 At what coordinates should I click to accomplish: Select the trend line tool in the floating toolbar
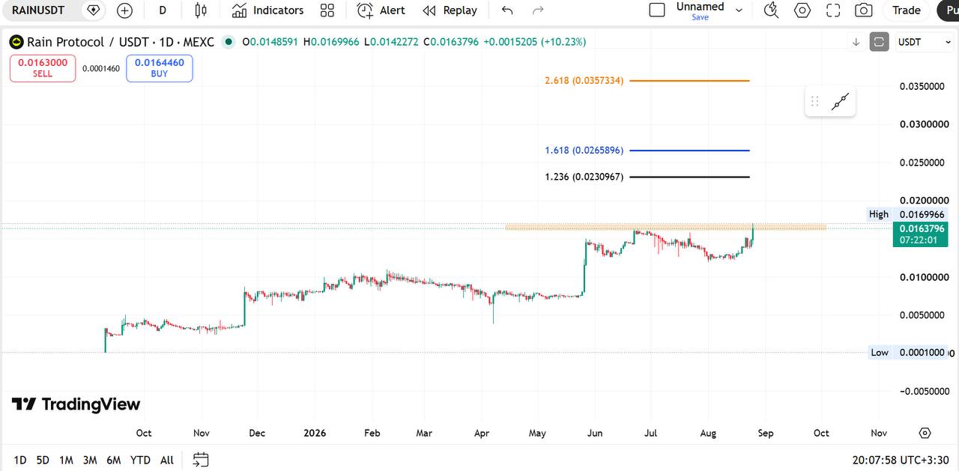tap(841, 101)
